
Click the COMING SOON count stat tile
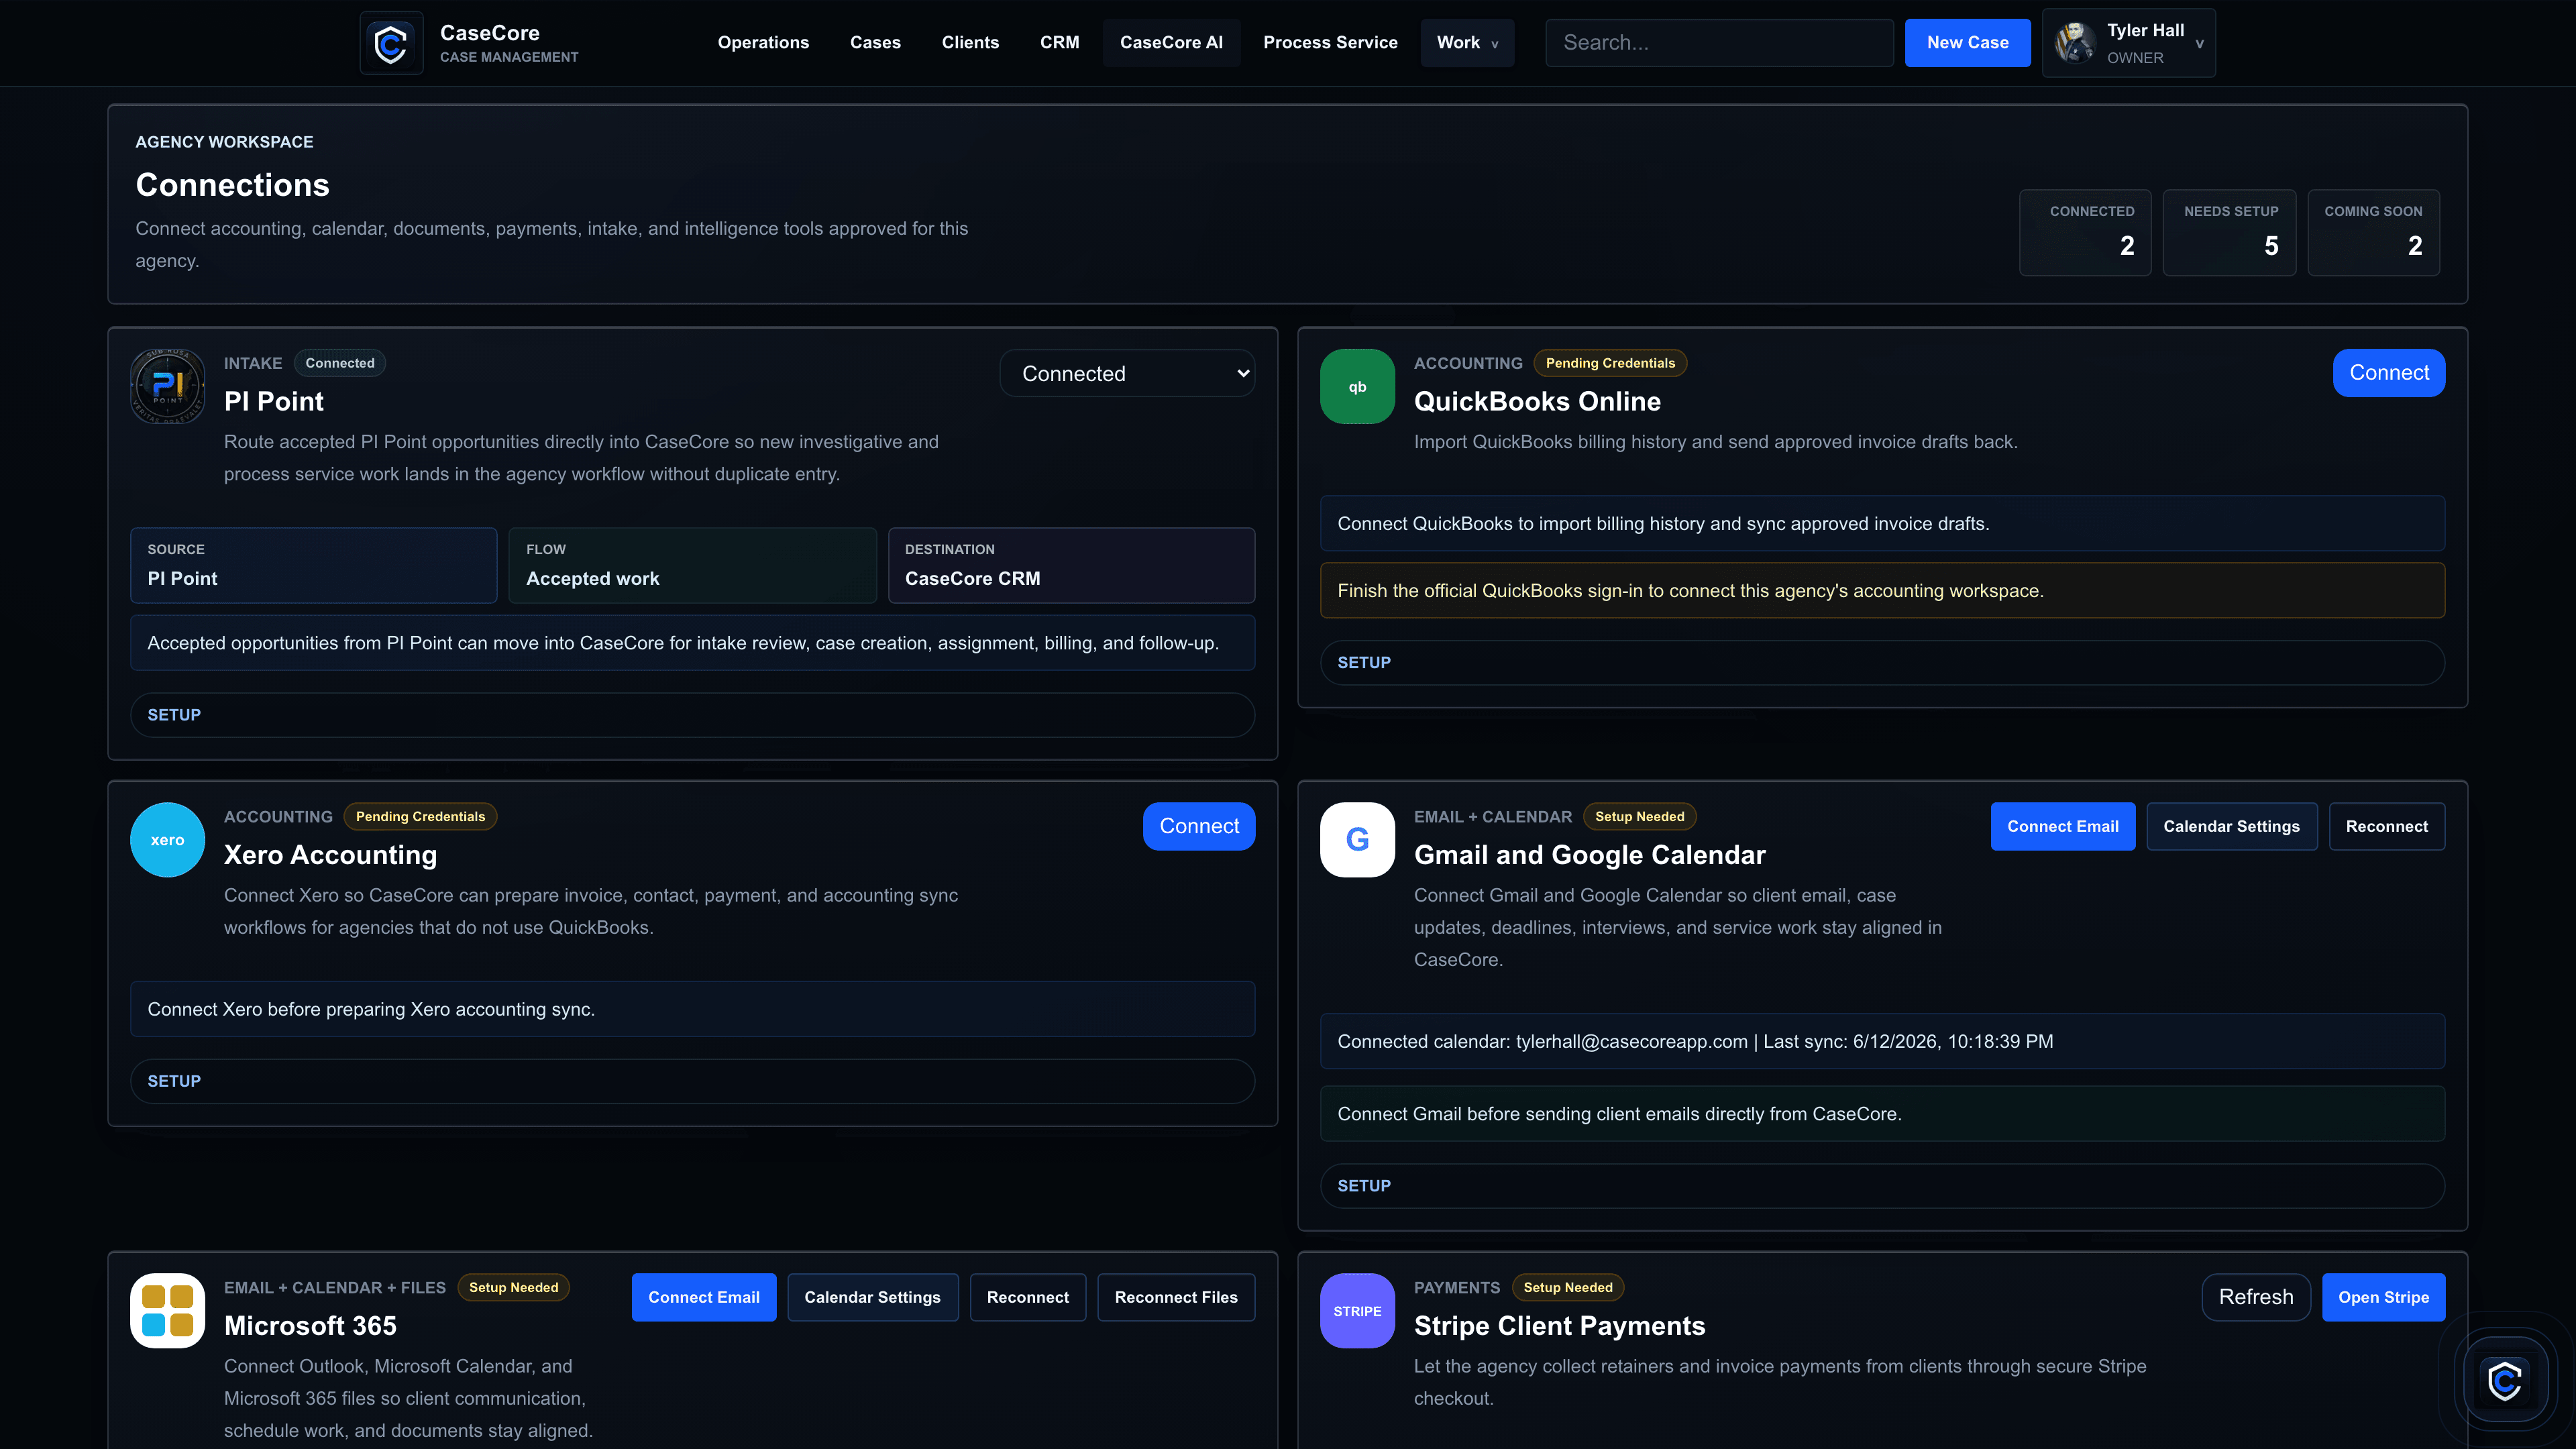(2373, 233)
